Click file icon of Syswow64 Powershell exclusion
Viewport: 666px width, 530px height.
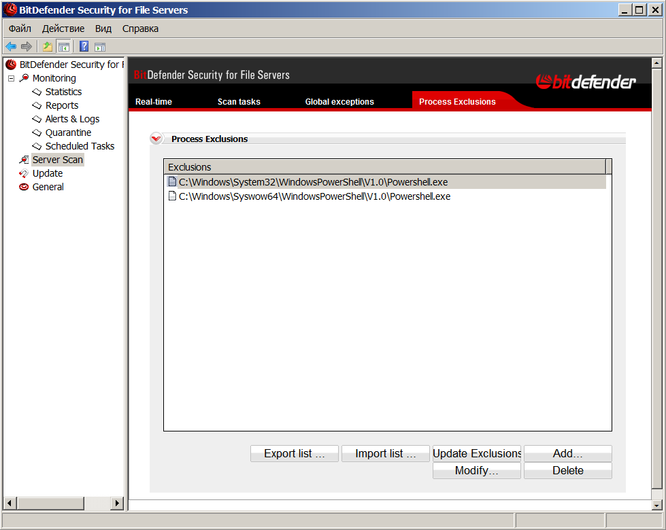pyautogui.click(x=172, y=196)
